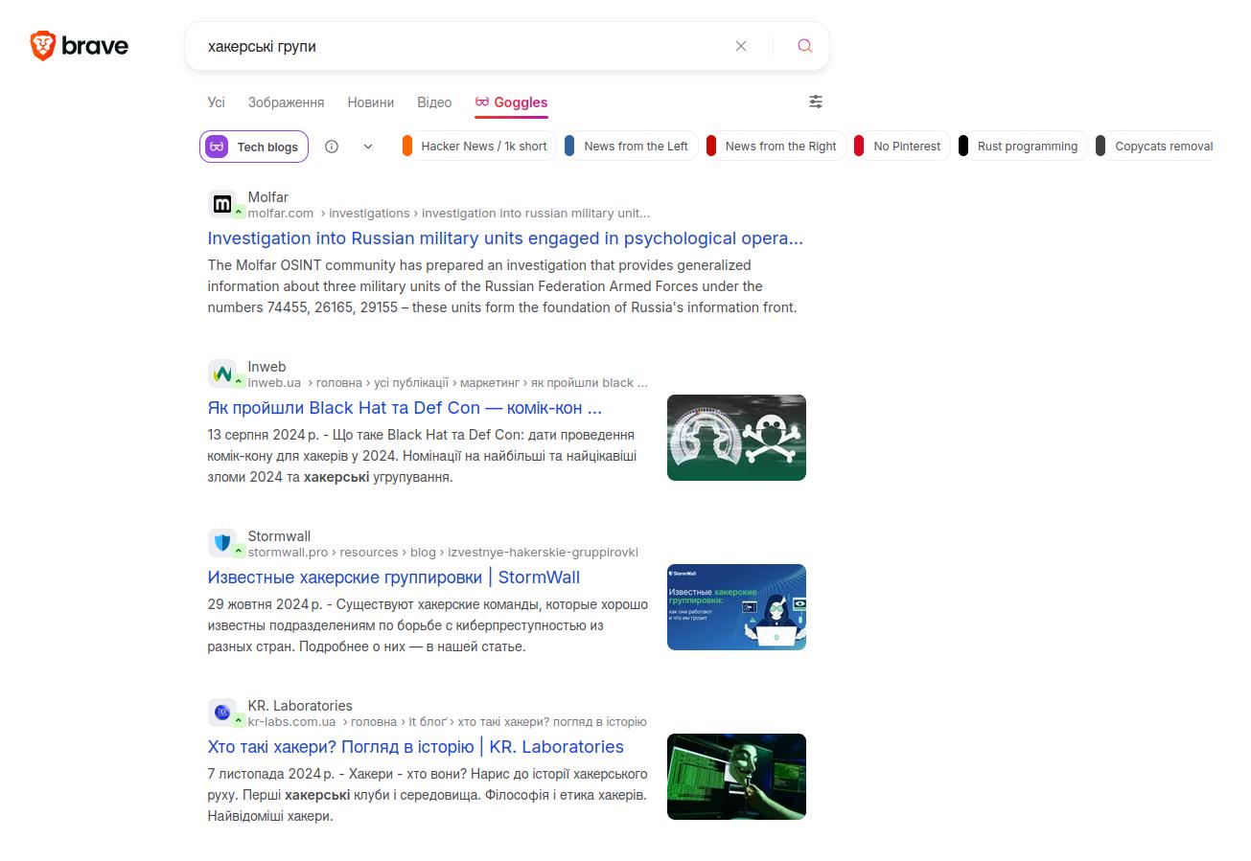The height and width of the screenshot is (861, 1251).
Task: Click the Goggle info circle icon
Action: [332, 147]
